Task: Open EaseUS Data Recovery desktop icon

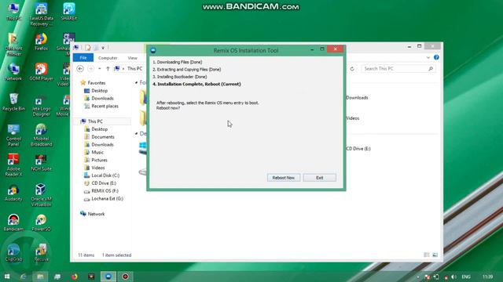Action: pos(41,14)
